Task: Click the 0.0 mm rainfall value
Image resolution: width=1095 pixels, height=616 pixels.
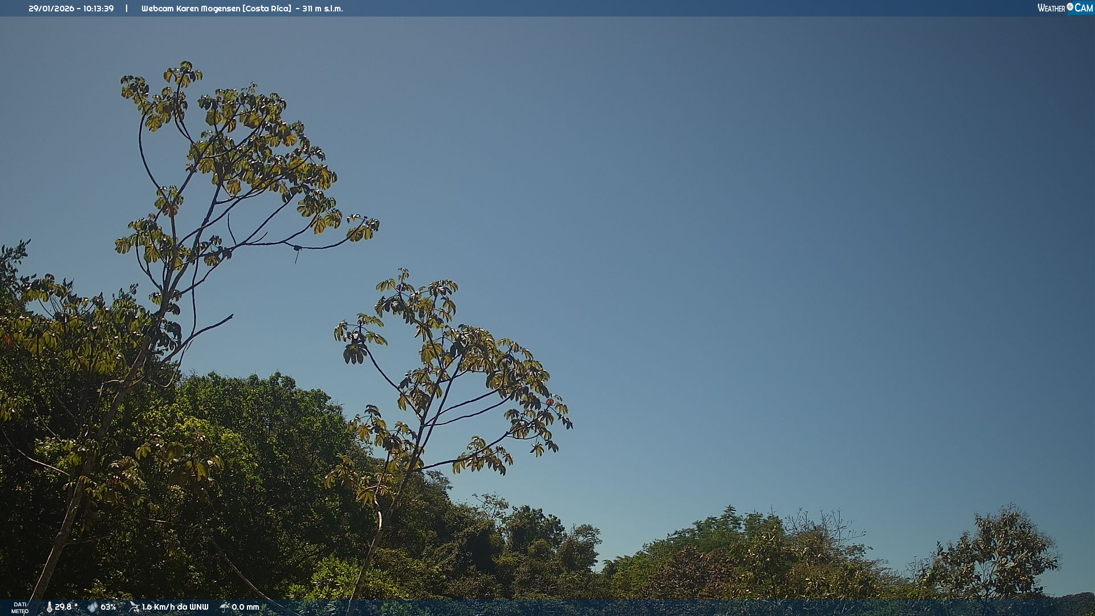Action: (245, 607)
